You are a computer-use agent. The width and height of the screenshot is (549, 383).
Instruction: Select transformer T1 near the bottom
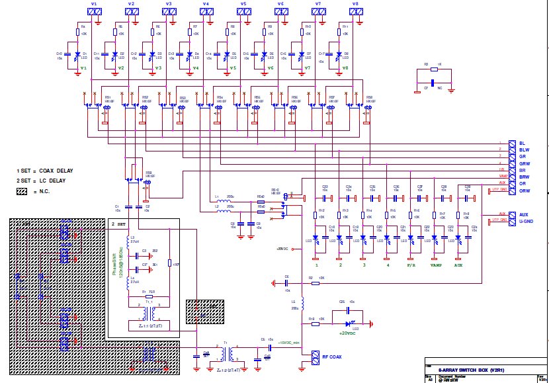(x=226, y=355)
